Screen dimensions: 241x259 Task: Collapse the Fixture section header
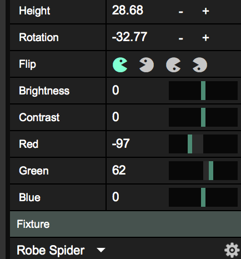tap(125, 224)
